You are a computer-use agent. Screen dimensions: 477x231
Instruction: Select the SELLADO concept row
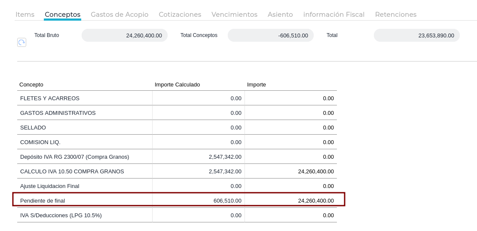pyautogui.click(x=177, y=127)
